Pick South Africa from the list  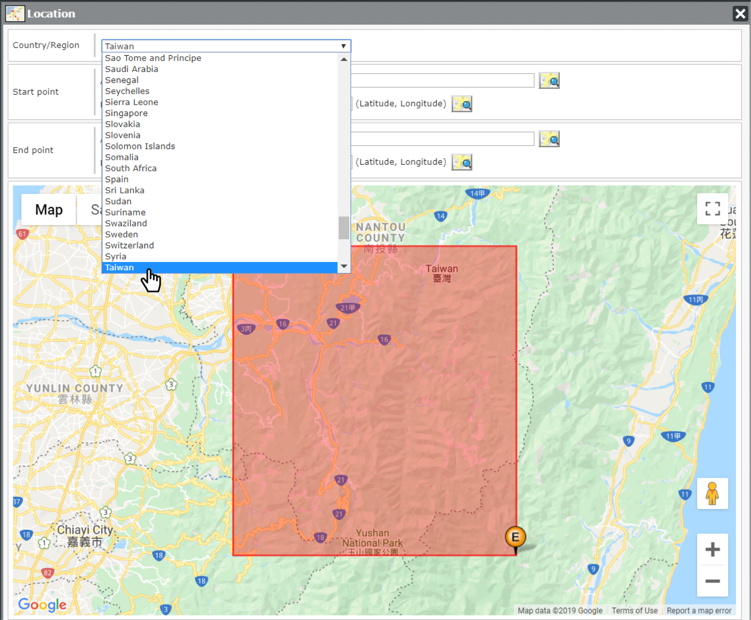click(131, 168)
